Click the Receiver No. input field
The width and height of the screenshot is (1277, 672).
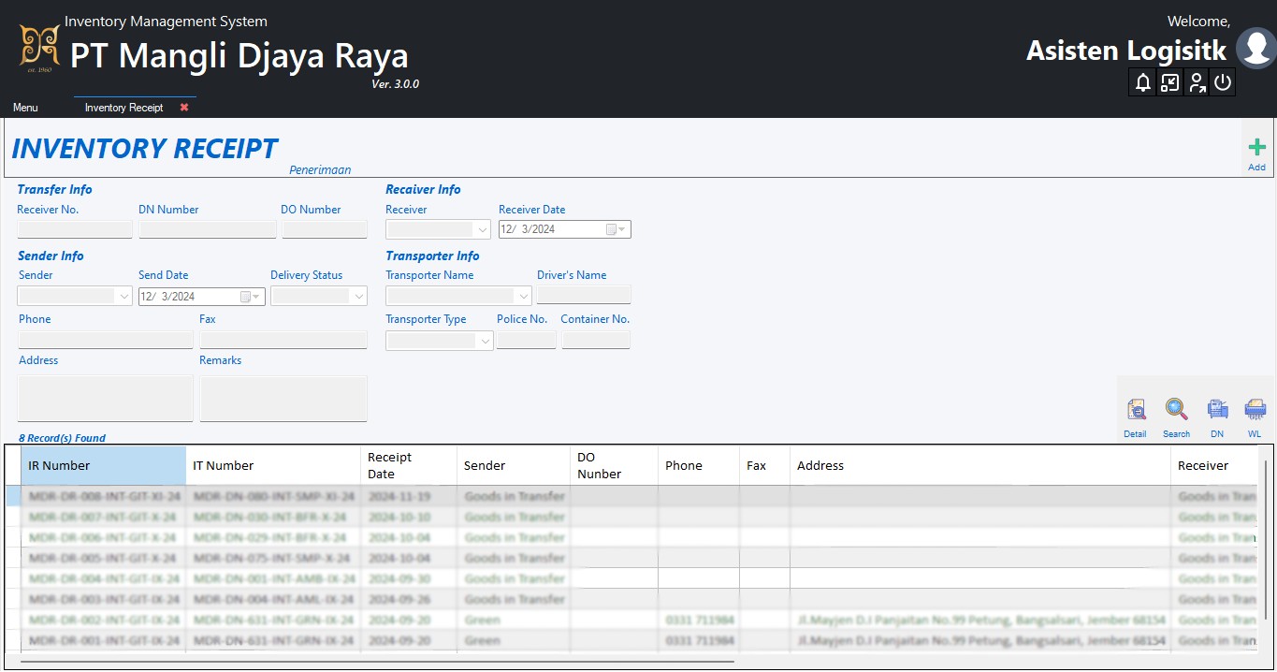pyautogui.click(x=75, y=229)
